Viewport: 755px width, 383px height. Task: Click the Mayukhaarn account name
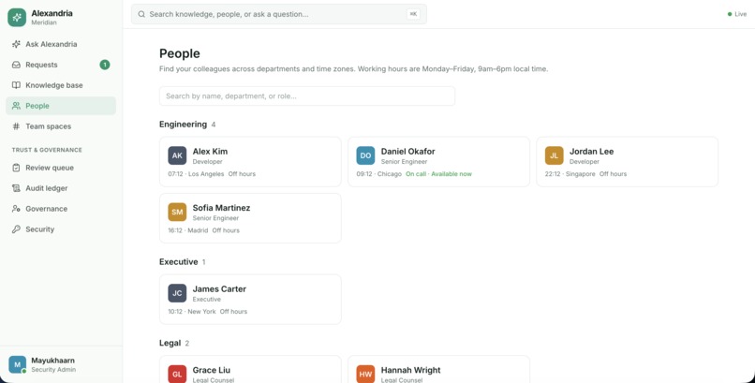tap(53, 361)
